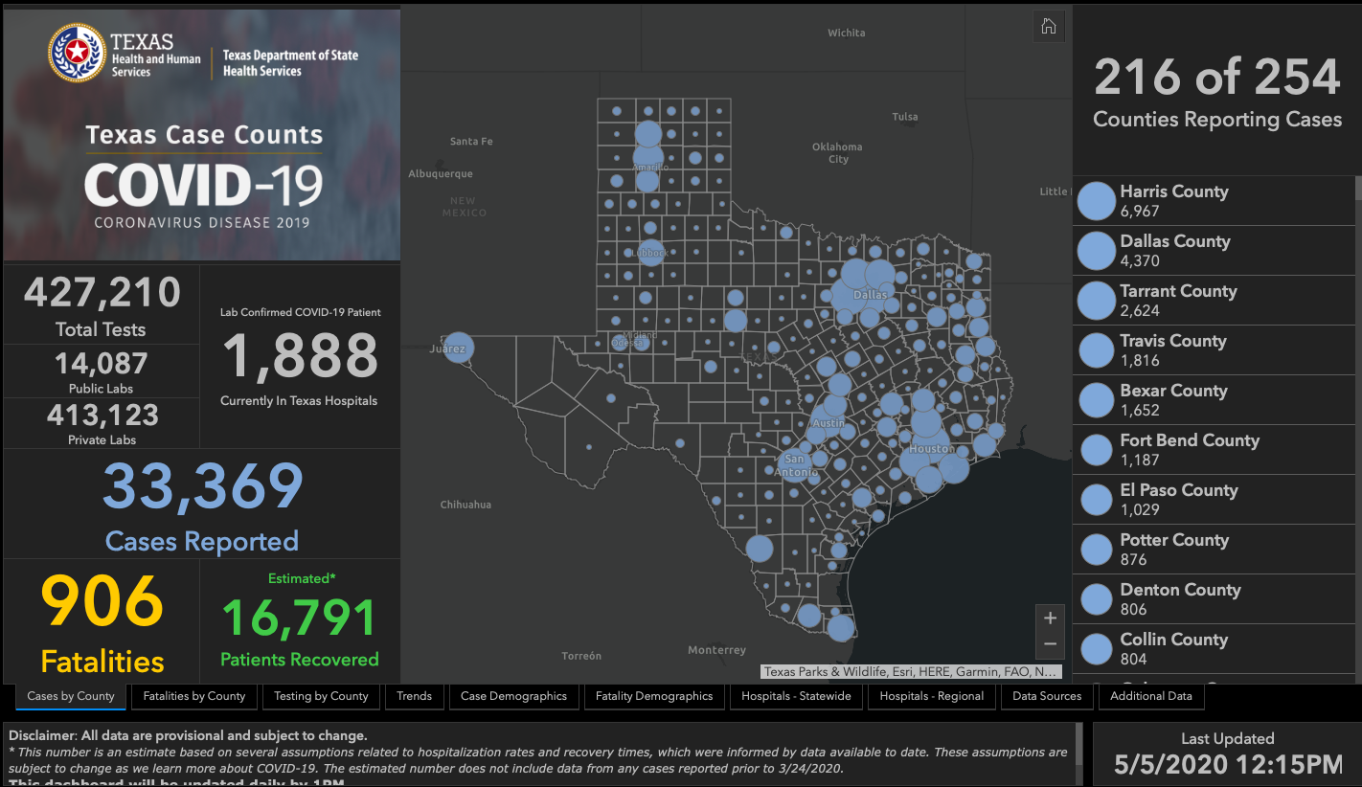Select Travis County list entry

click(x=1173, y=350)
